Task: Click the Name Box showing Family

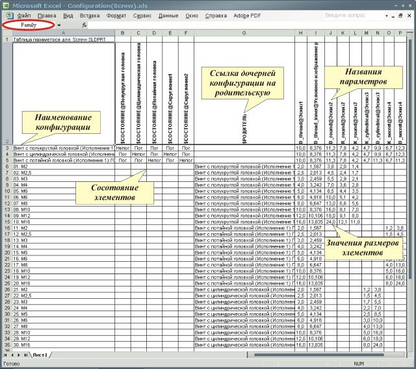Action: click(x=29, y=25)
